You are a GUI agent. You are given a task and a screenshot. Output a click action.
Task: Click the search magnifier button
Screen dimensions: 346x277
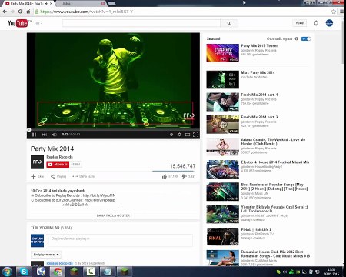(229, 23)
